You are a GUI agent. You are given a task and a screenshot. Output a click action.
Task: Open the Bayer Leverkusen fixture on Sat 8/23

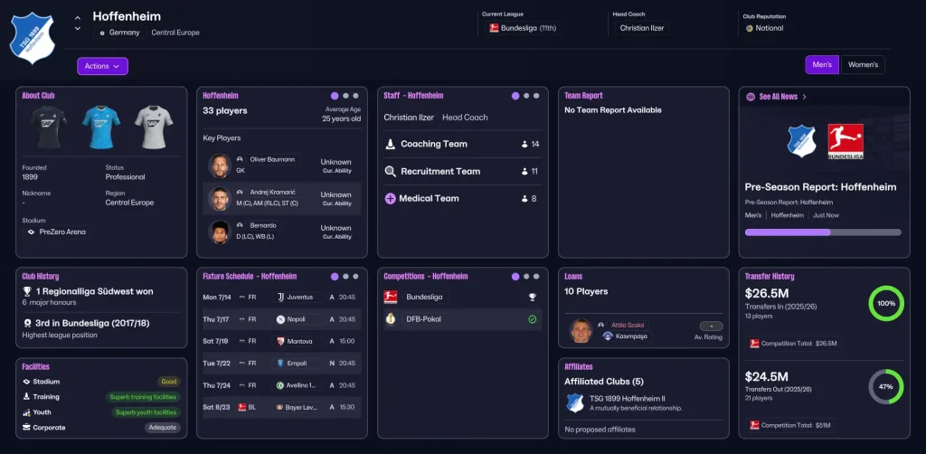pos(282,407)
